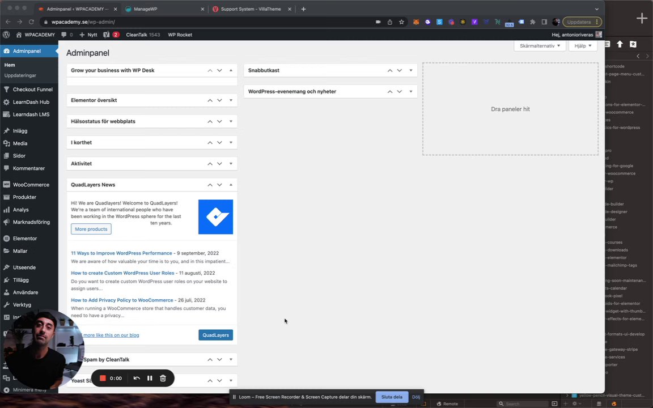Move Grow your business panel down
The width and height of the screenshot is (653, 408).
(219, 70)
